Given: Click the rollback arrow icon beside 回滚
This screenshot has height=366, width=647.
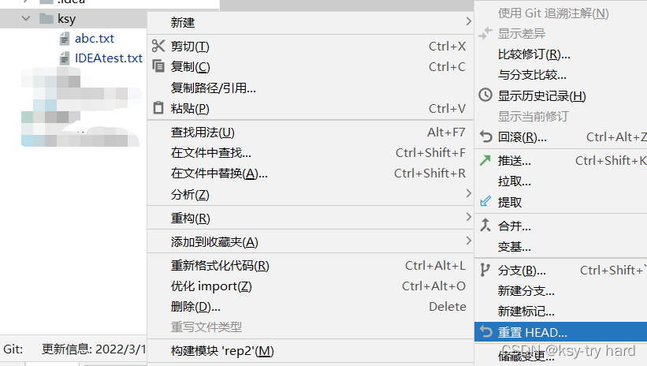Looking at the screenshot, I should click(x=485, y=136).
